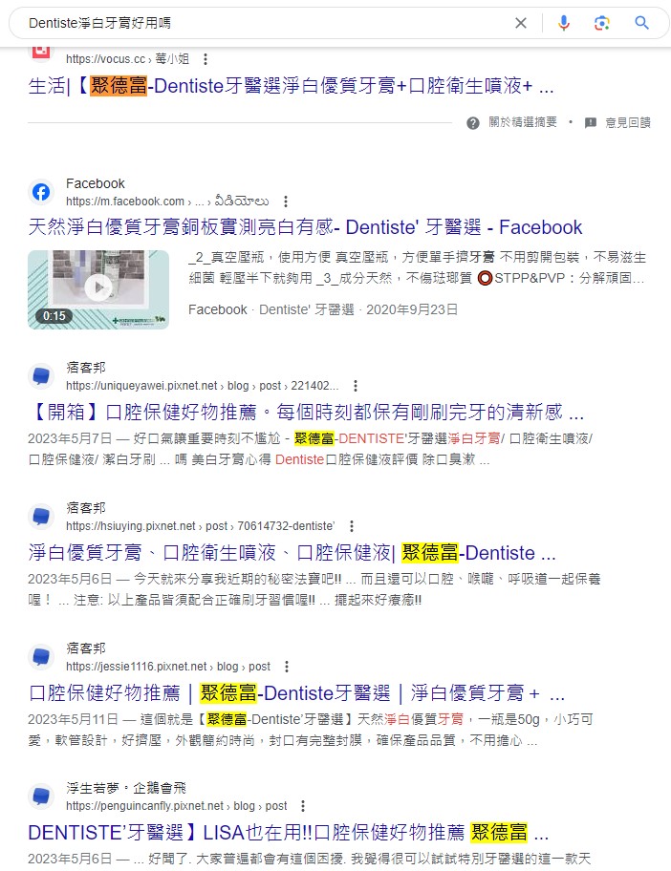Open three-dot menu for the hsiuying.pixnet.net result
Screen dimensions: 671x871
(352, 526)
